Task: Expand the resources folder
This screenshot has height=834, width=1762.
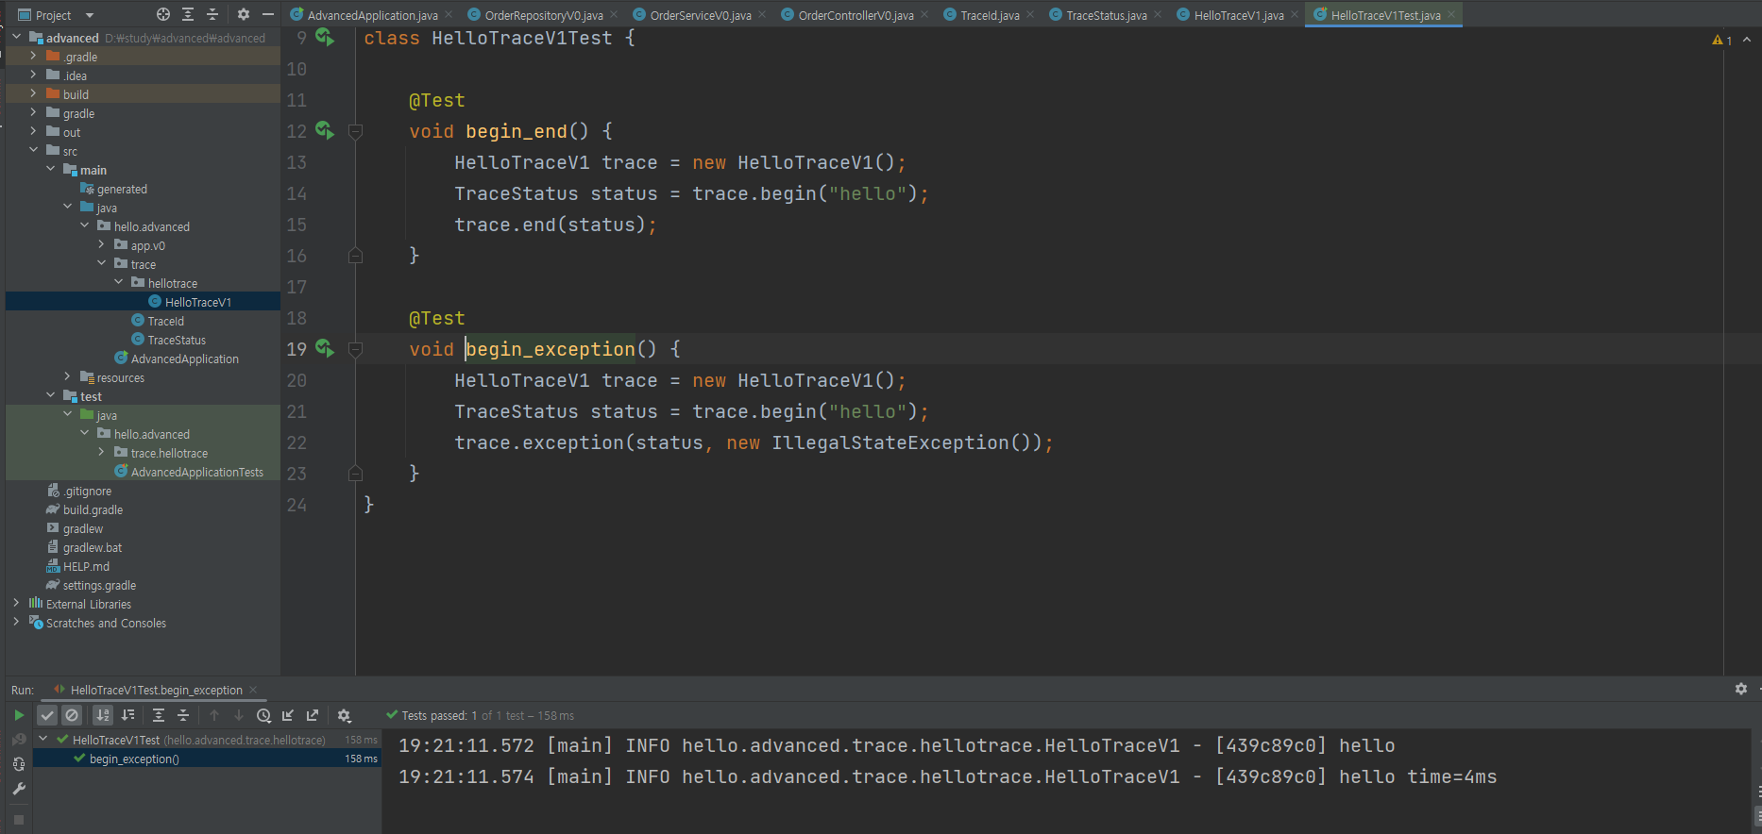Action: click(x=67, y=377)
